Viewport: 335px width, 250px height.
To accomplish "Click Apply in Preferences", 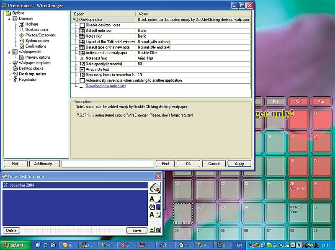I will pos(239,164).
